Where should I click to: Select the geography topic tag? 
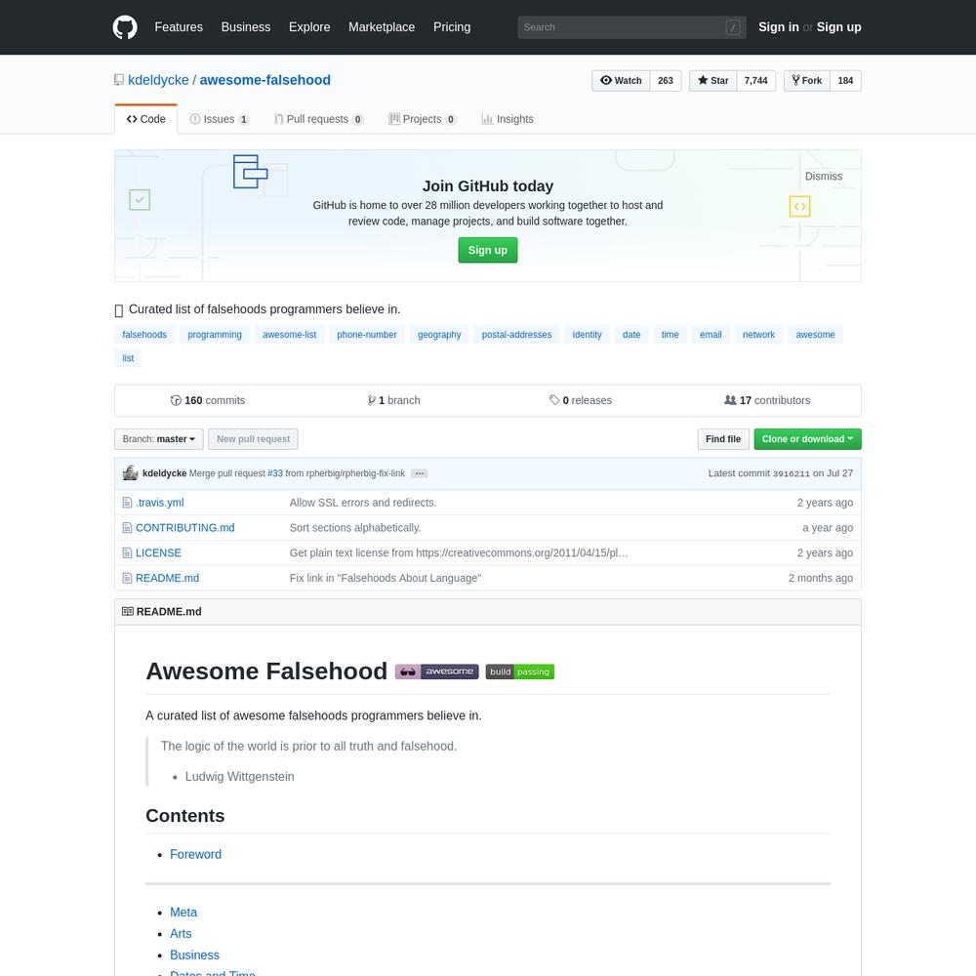(x=439, y=335)
